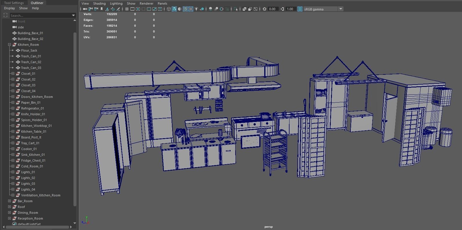The image size is (462, 230).
Task: Toggle the Safe Action overlay
Action: tap(154, 9)
